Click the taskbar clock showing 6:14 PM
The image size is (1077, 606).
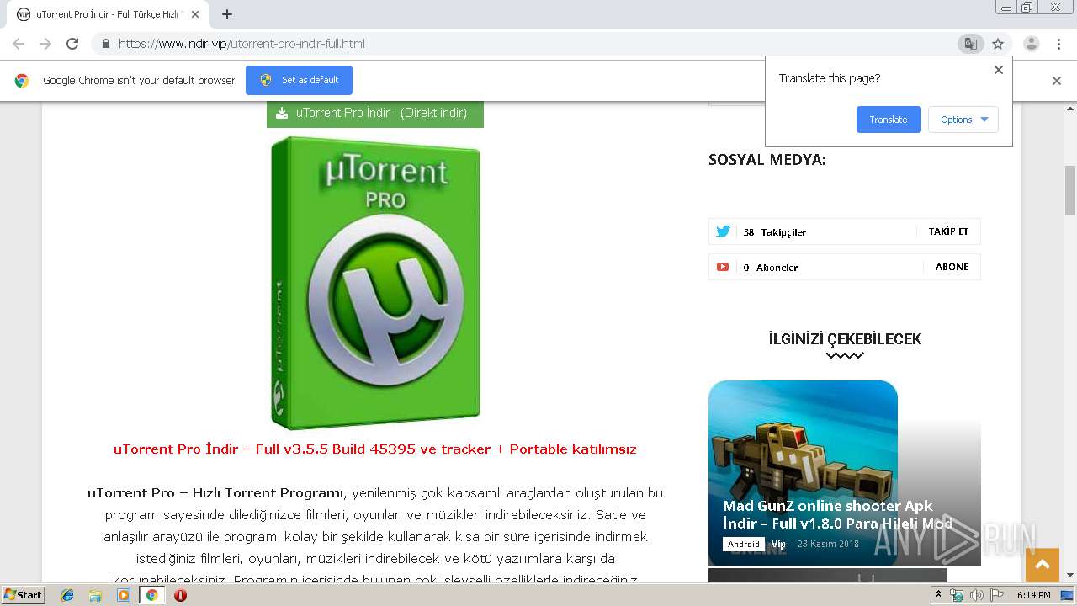[1033, 595]
